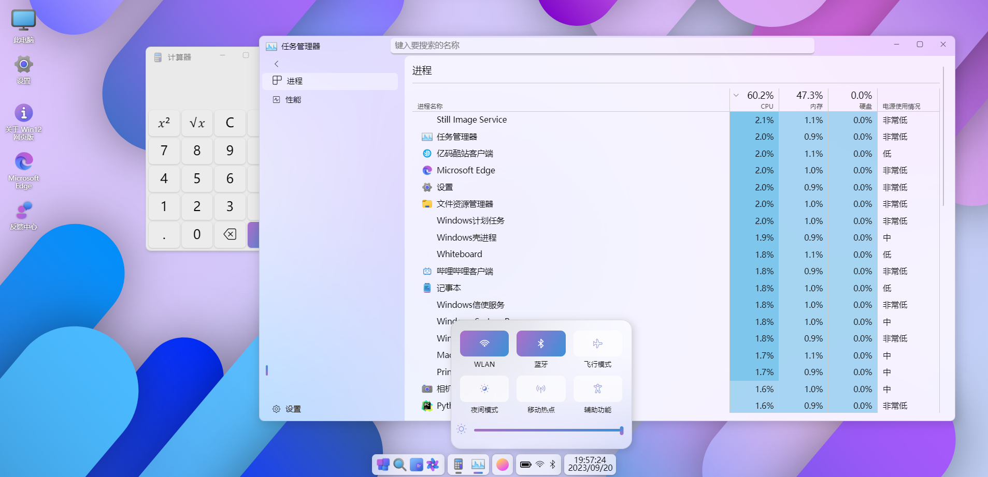
Task: Click the 任务管理器 process row icon
Action: [427, 137]
